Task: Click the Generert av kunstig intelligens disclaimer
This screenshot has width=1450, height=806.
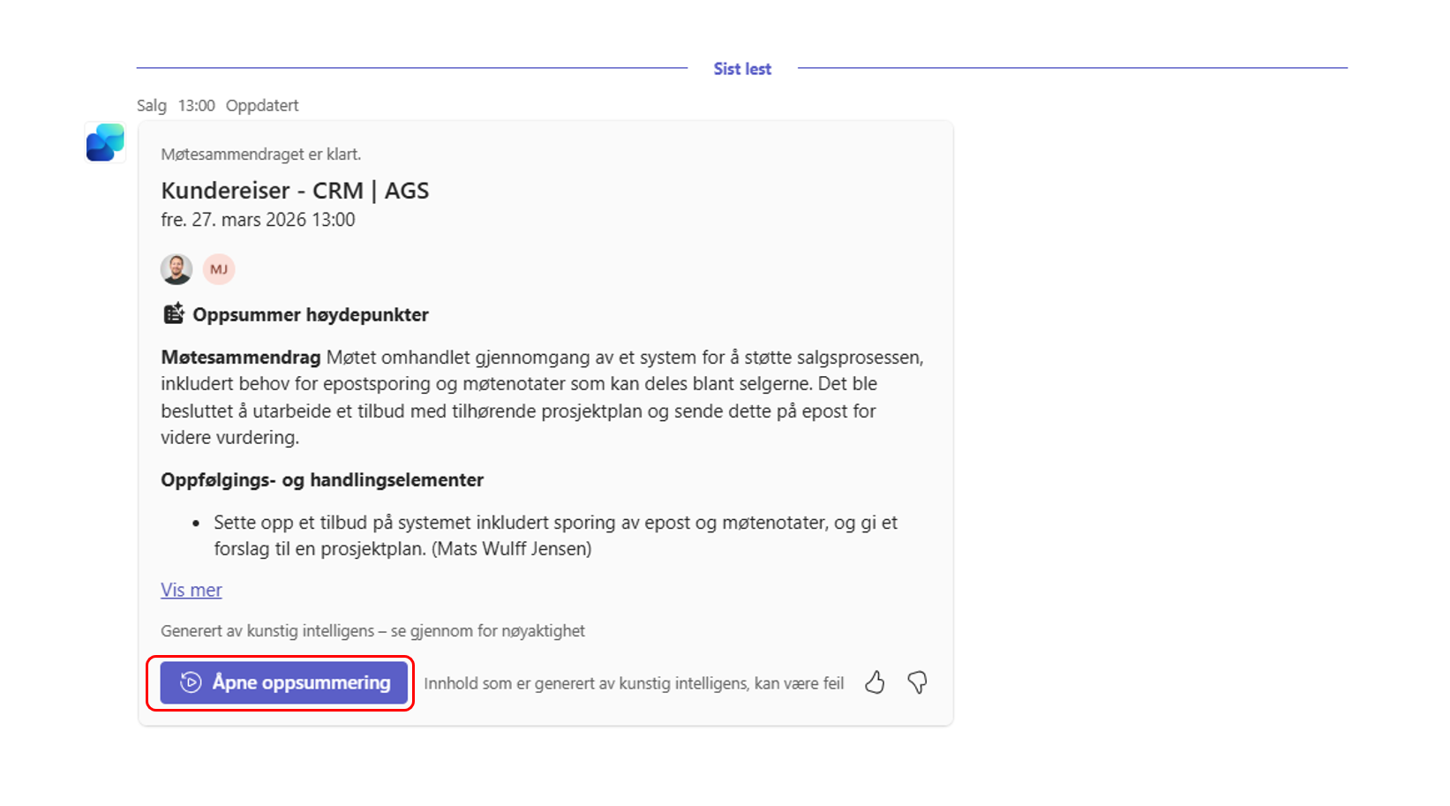Action: (x=372, y=631)
